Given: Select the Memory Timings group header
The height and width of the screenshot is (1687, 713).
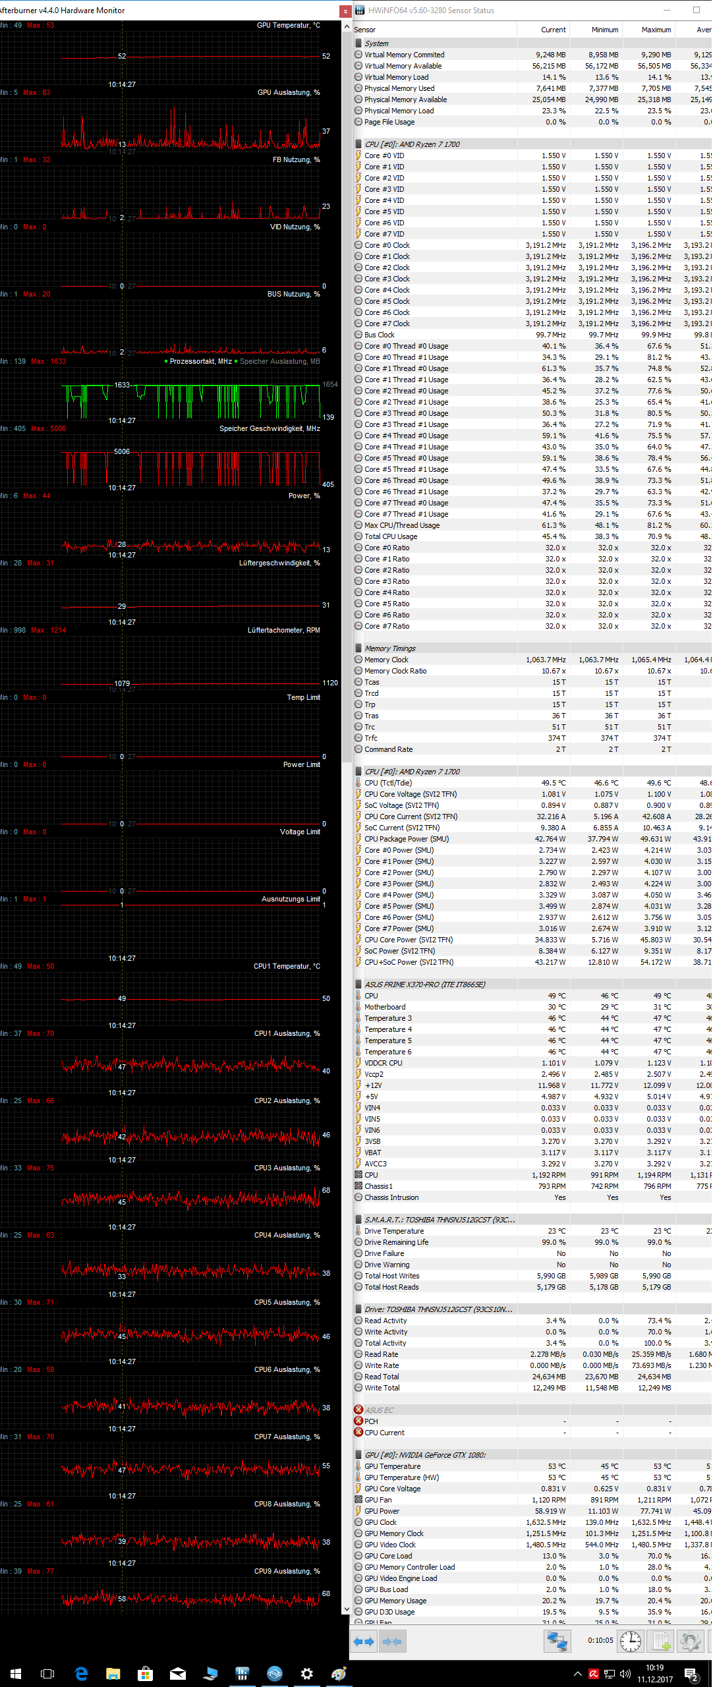Looking at the screenshot, I should (532, 648).
